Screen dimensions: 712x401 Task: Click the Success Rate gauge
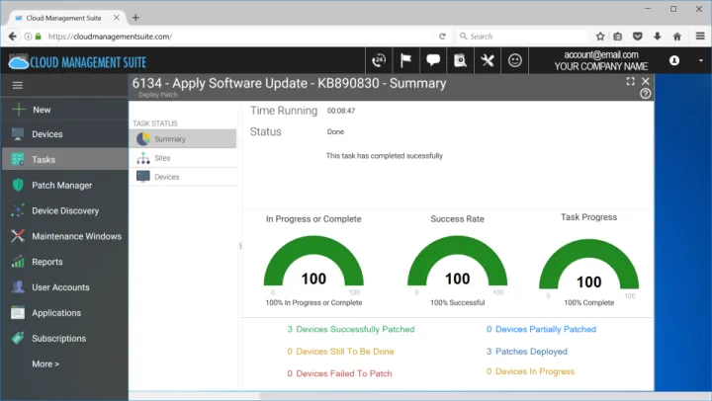pyautogui.click(x=457, y=267)
